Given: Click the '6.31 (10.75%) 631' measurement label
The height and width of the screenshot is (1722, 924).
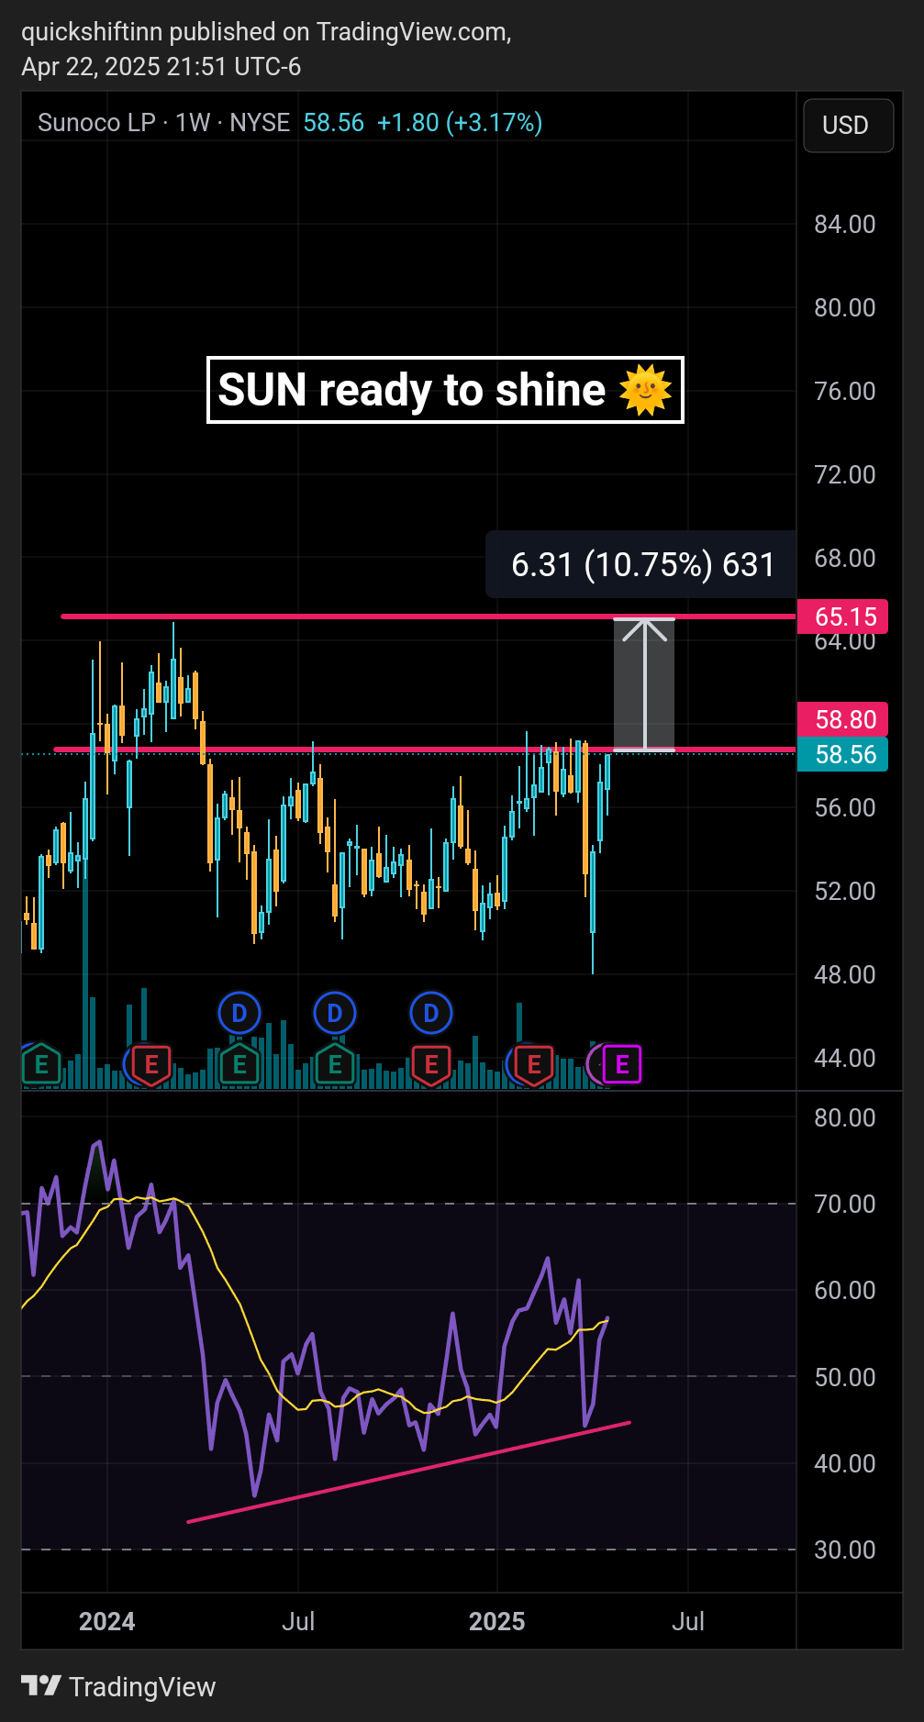Looking at the screenshot, I should tap(642, 564).
